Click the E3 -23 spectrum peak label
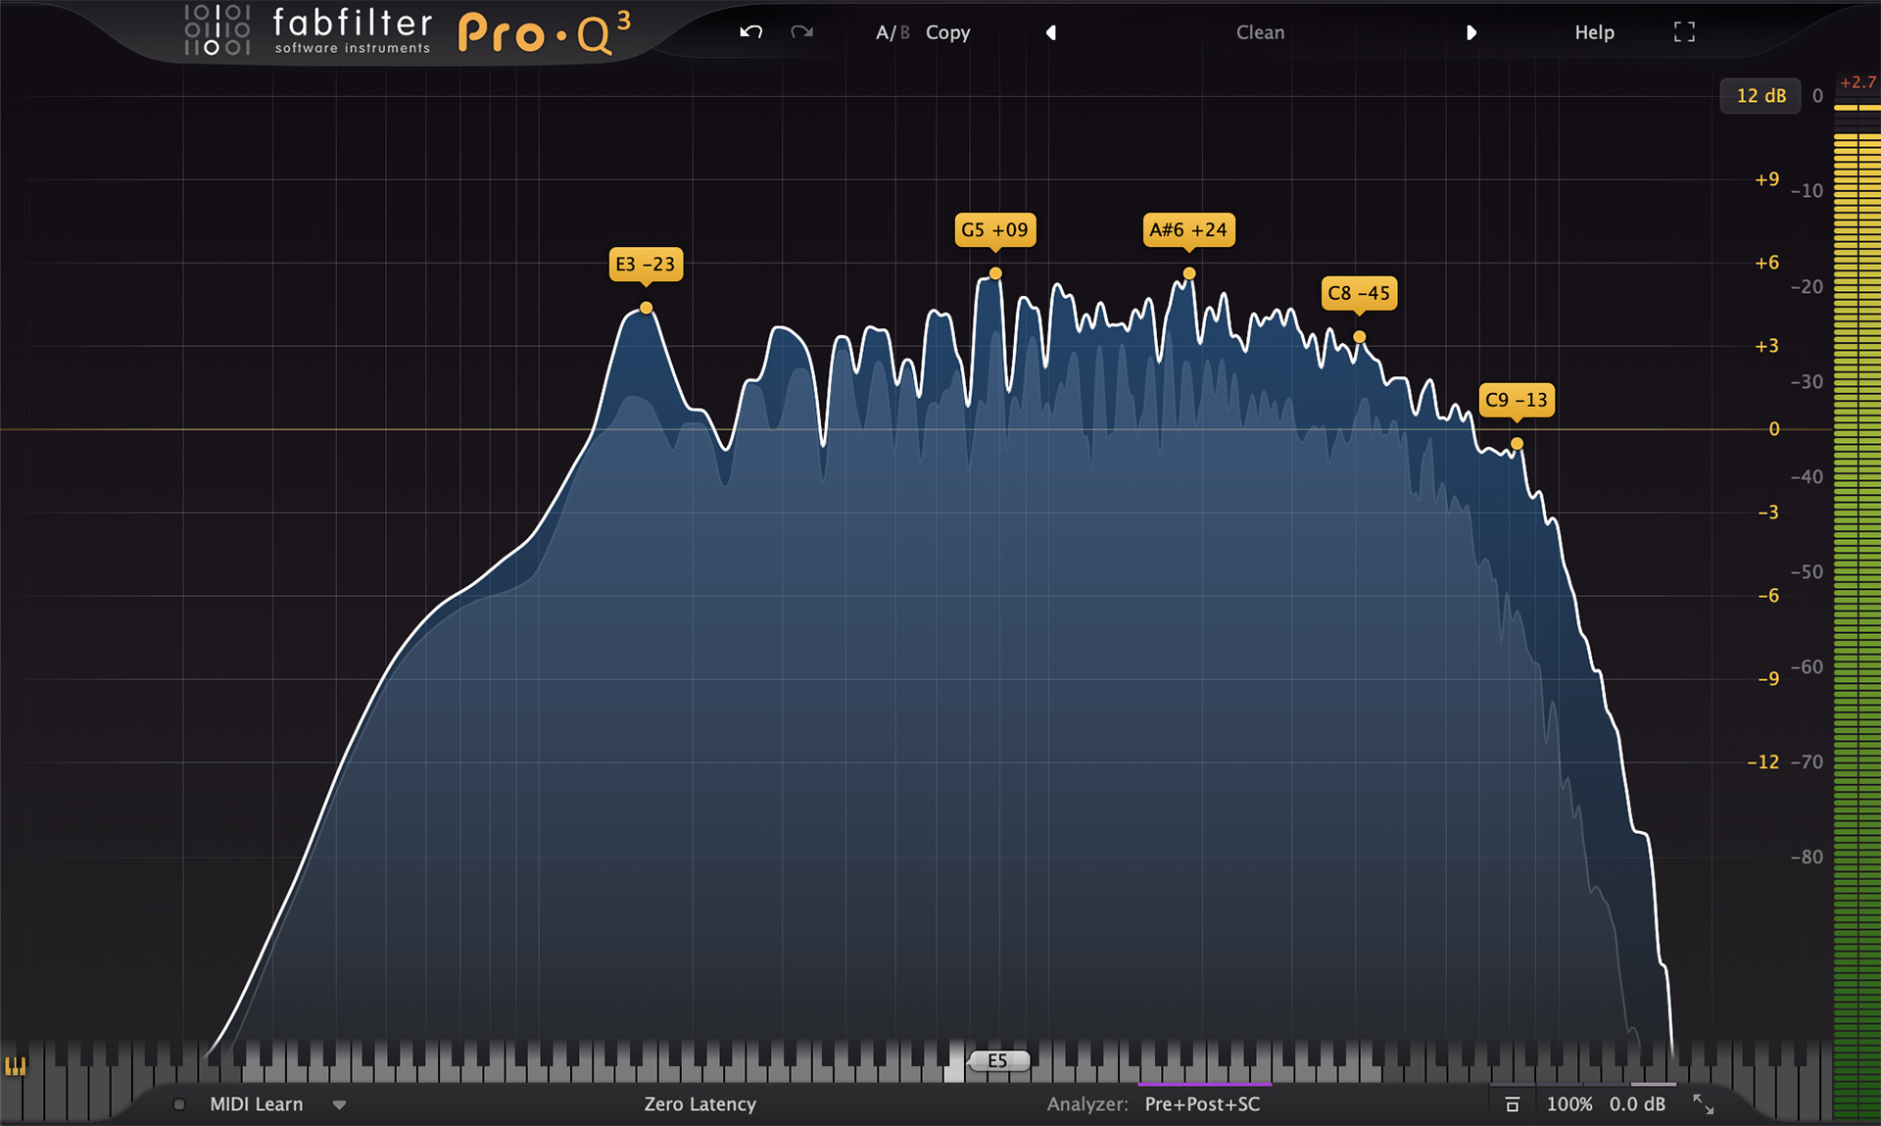 [646, 264]
